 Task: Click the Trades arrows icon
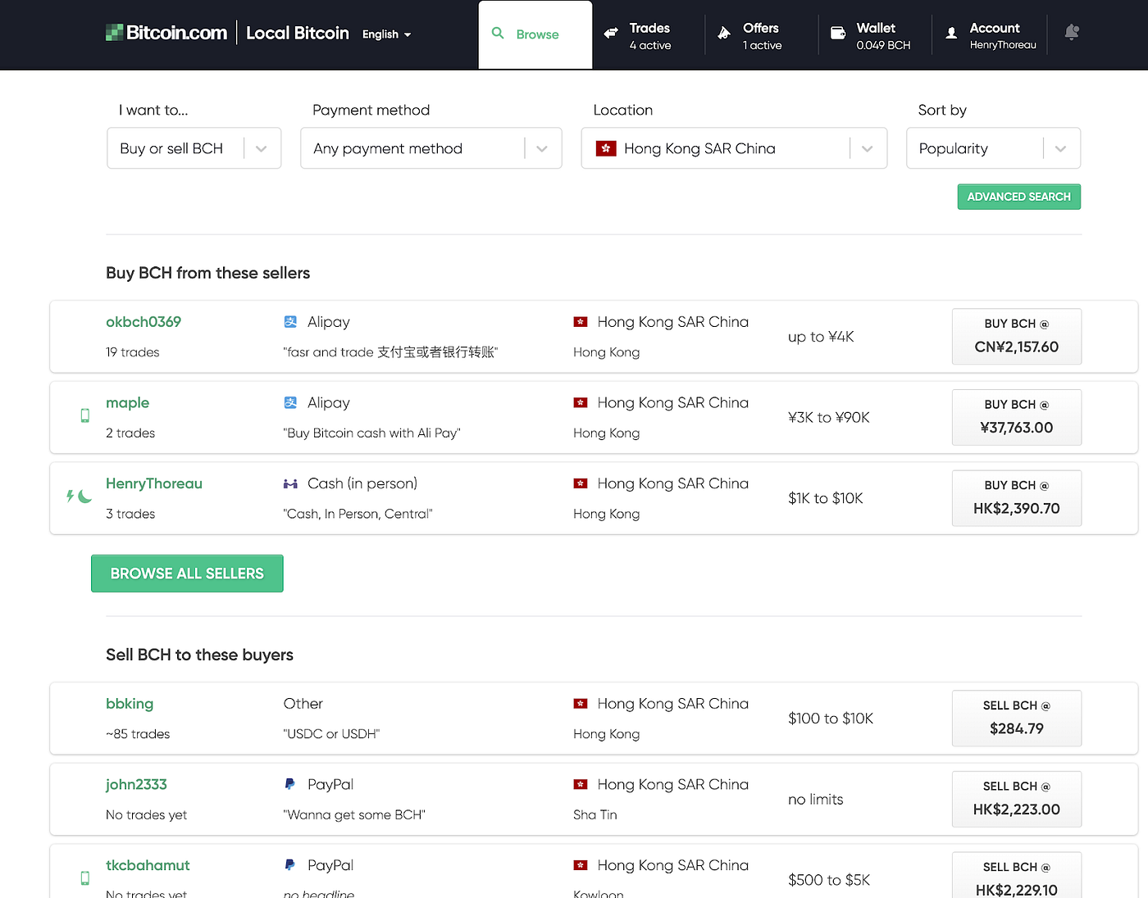click(x=611, y=34)
